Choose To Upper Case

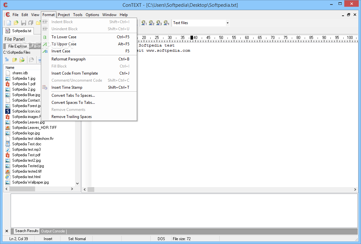tap(89, 44)
